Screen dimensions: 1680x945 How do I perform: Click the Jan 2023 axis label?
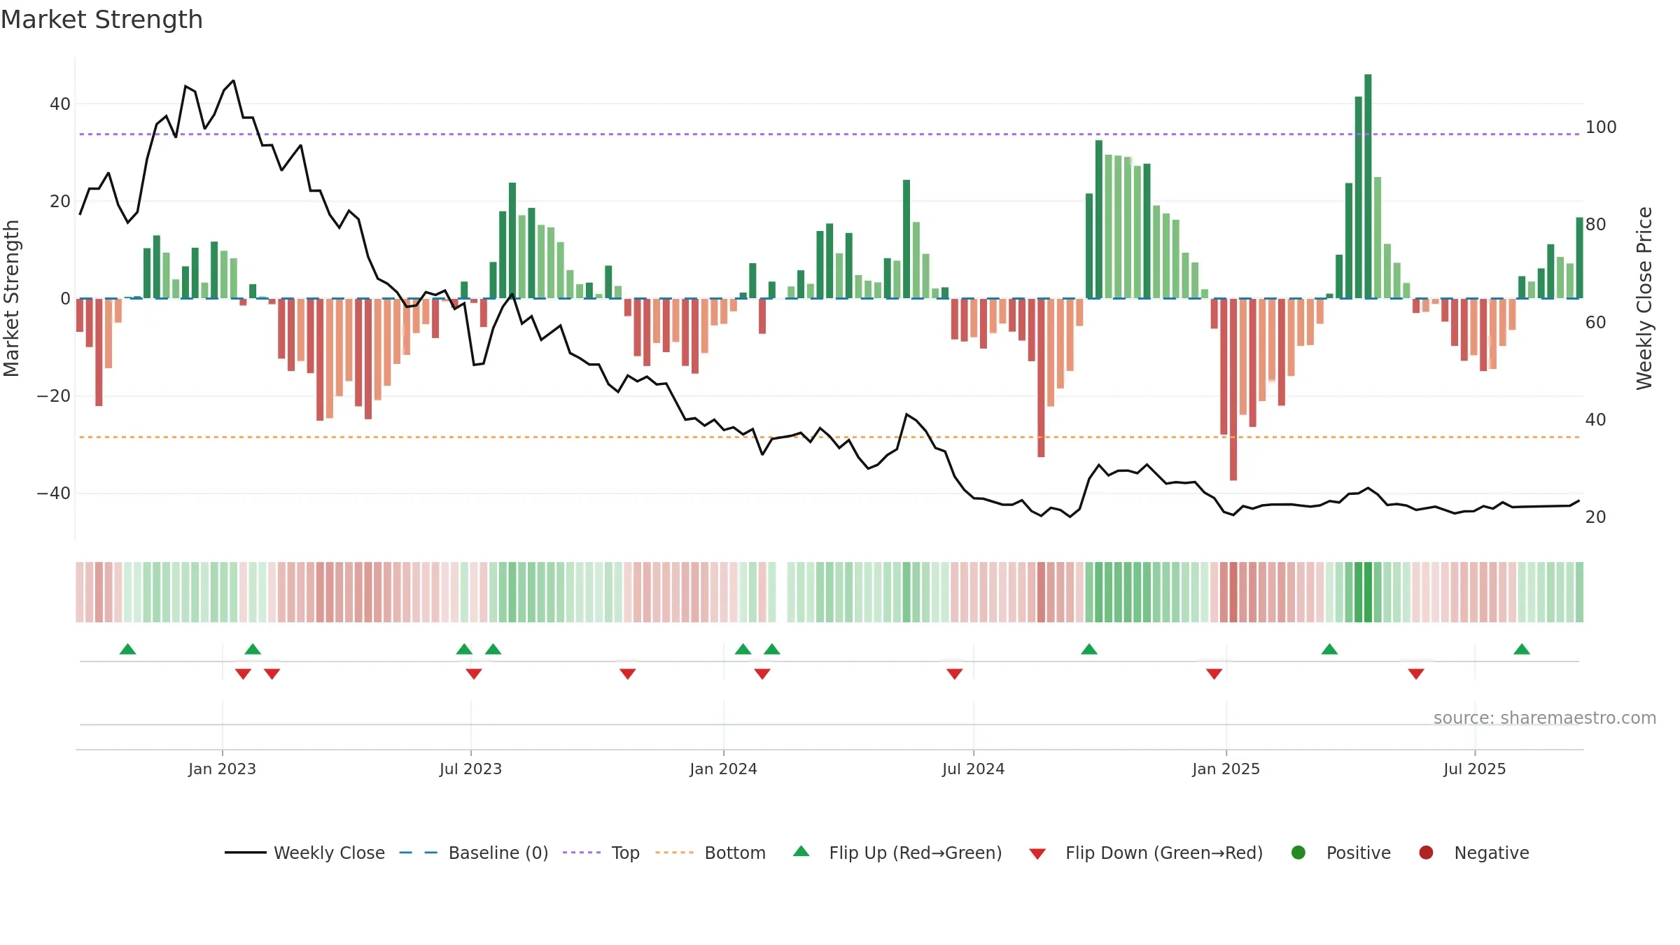click(x=222, y=769)
